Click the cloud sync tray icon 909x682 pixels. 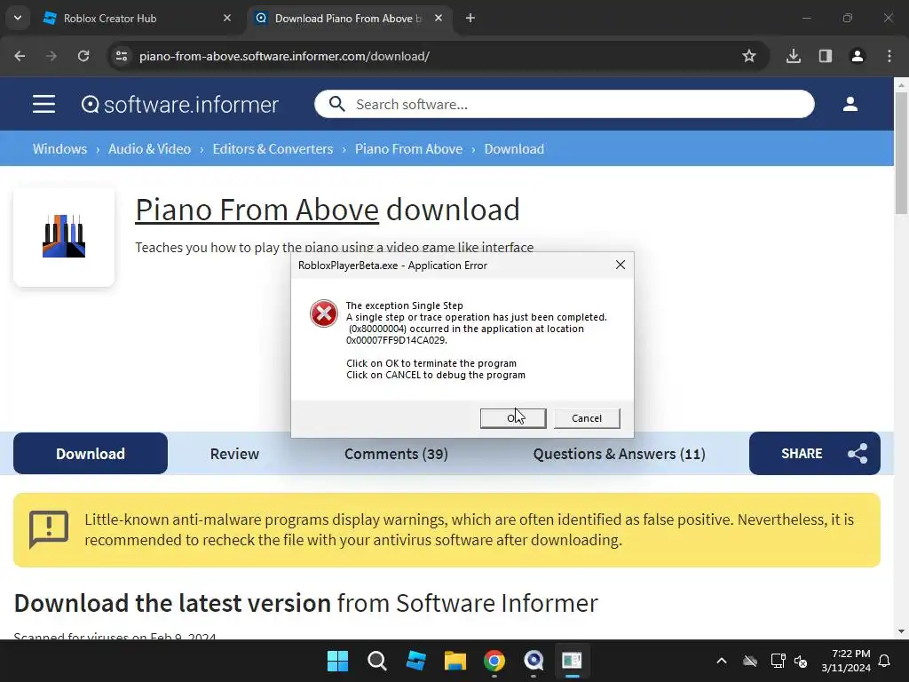pos(750,661)
